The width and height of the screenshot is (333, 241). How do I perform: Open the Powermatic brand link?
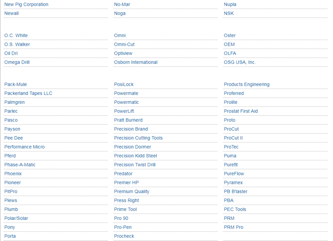[x=126, y=102]
